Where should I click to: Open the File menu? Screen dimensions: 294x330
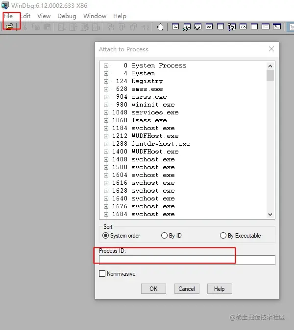(x=8, y=16)
